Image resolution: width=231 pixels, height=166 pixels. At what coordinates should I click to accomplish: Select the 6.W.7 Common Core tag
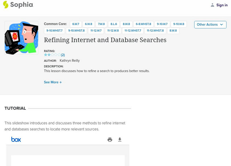pos(76,24)
